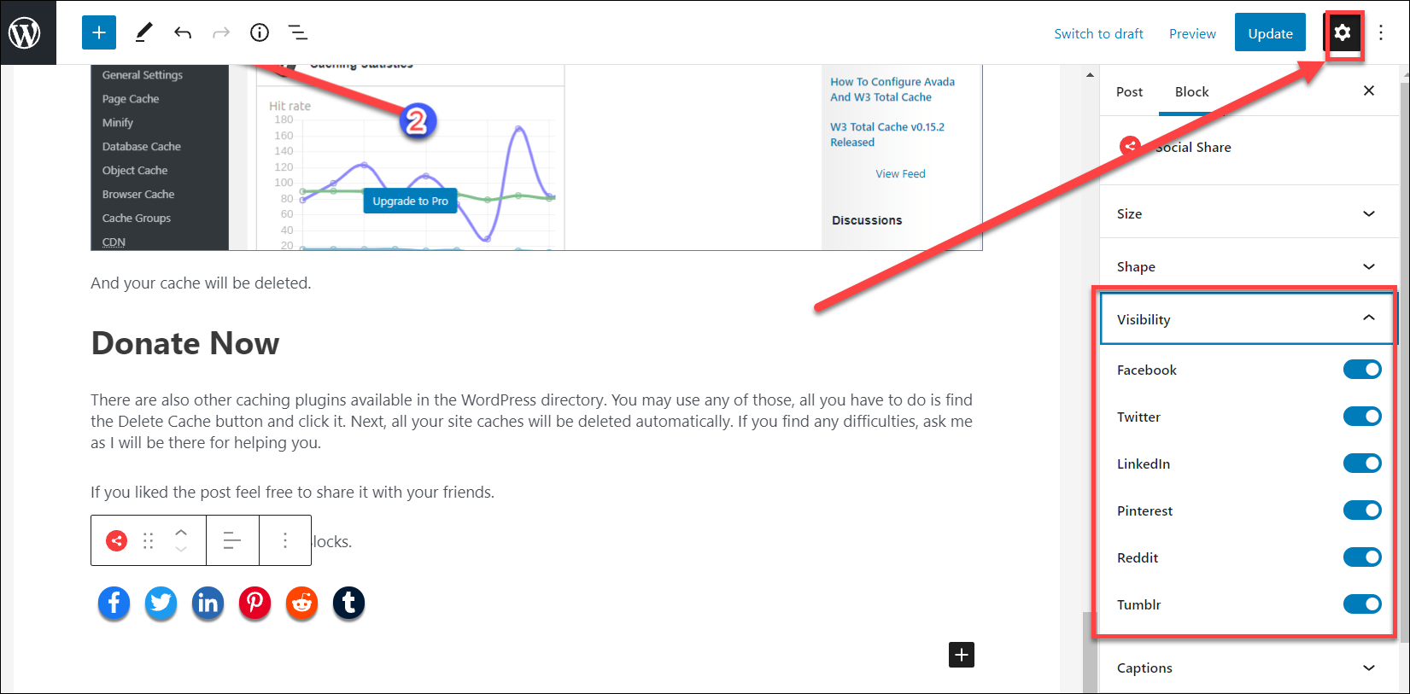Click the Reddit share icon
Viewport: 1410px width, 694px height.
[301, 603]
